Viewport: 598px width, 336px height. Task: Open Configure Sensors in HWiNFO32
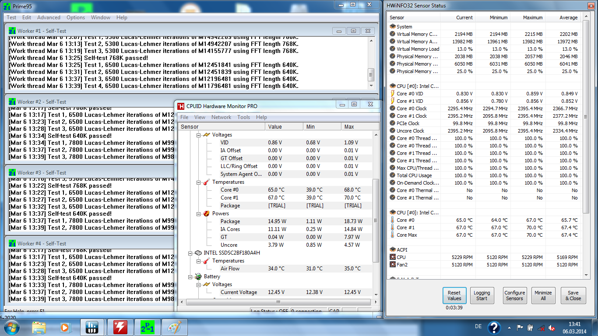514,296
